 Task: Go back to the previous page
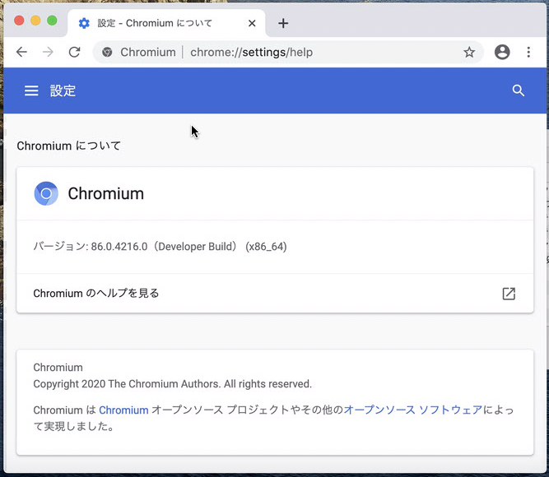click(22, 53)
